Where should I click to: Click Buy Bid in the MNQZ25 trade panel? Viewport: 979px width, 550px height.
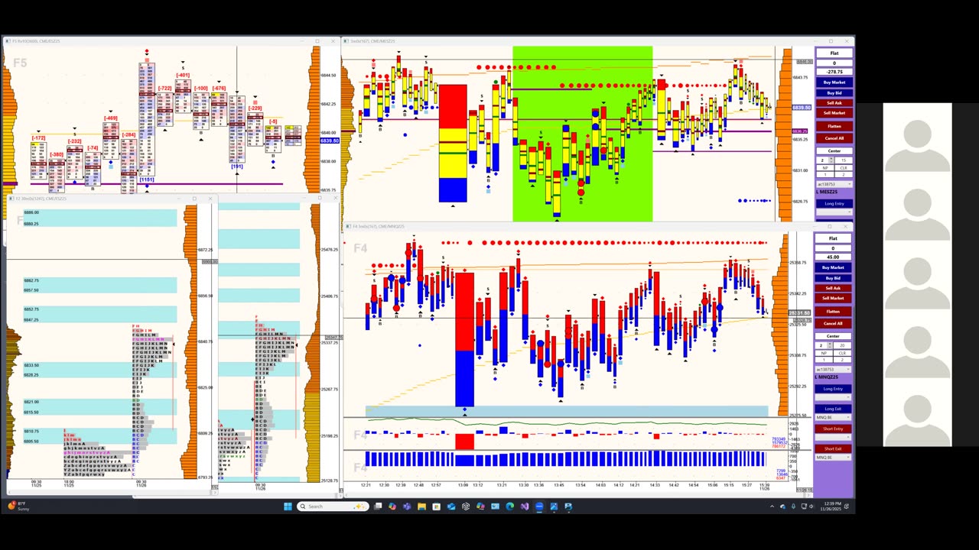[833, 278]
